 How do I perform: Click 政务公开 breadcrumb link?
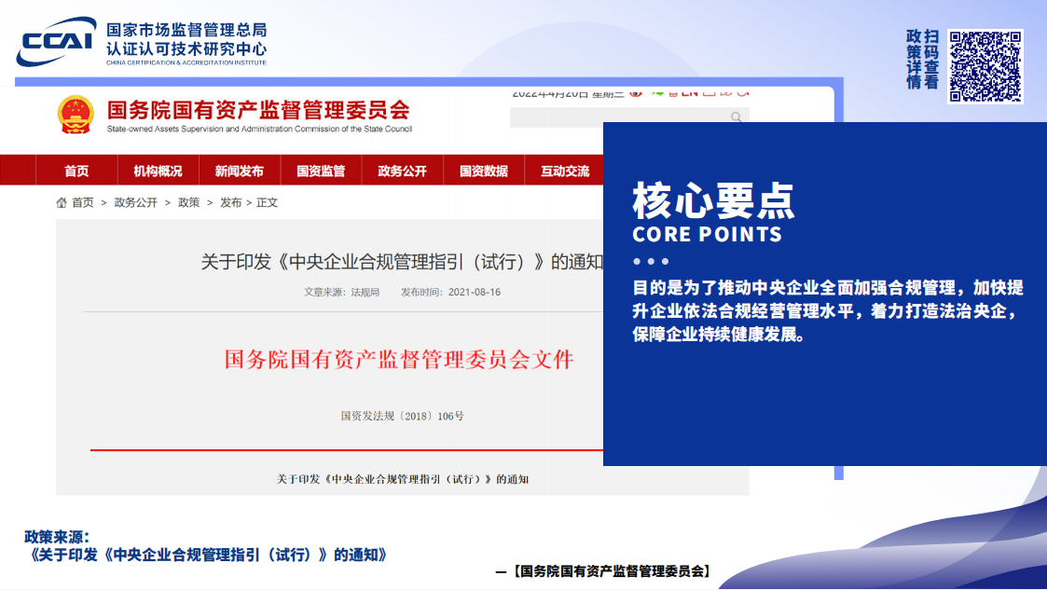[x=135, y=202]
